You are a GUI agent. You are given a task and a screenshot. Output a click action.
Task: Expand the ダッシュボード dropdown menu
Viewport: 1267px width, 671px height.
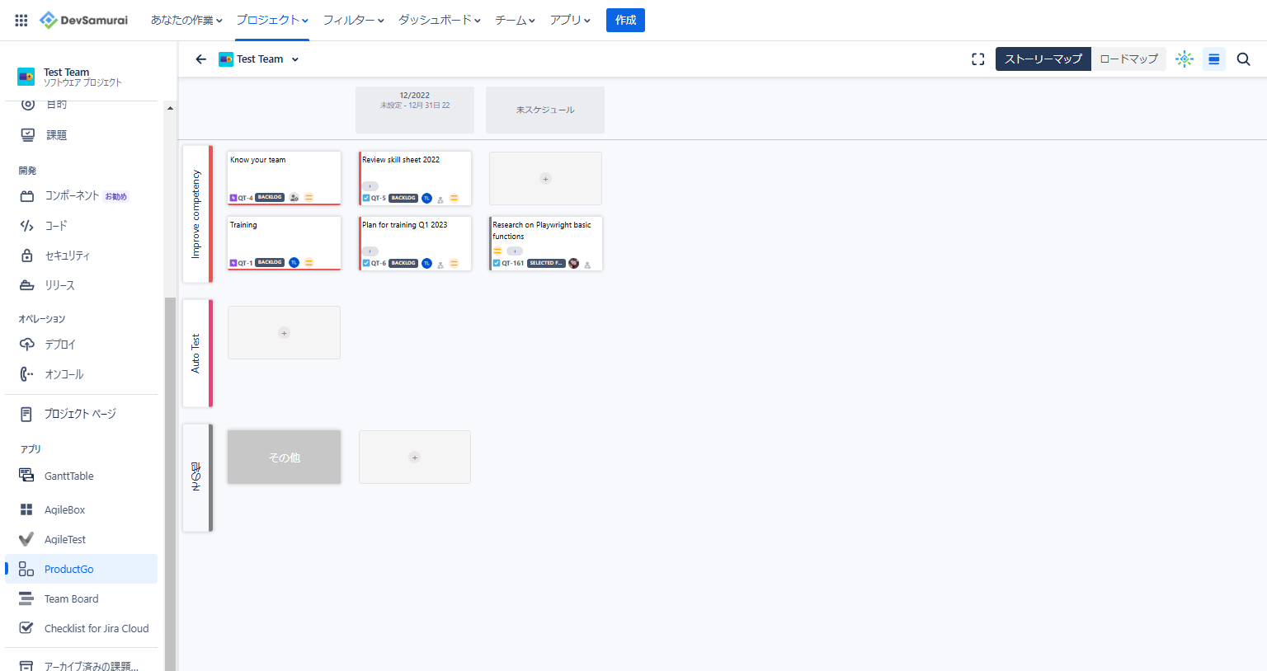point(439,21)
